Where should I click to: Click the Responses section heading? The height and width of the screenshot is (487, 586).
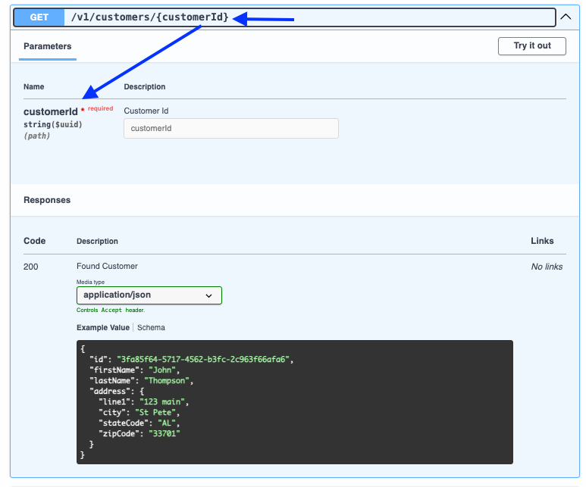(x=47, y=200)
